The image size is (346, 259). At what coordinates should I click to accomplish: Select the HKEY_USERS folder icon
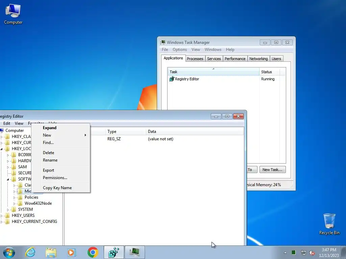[x=7, y=215]
